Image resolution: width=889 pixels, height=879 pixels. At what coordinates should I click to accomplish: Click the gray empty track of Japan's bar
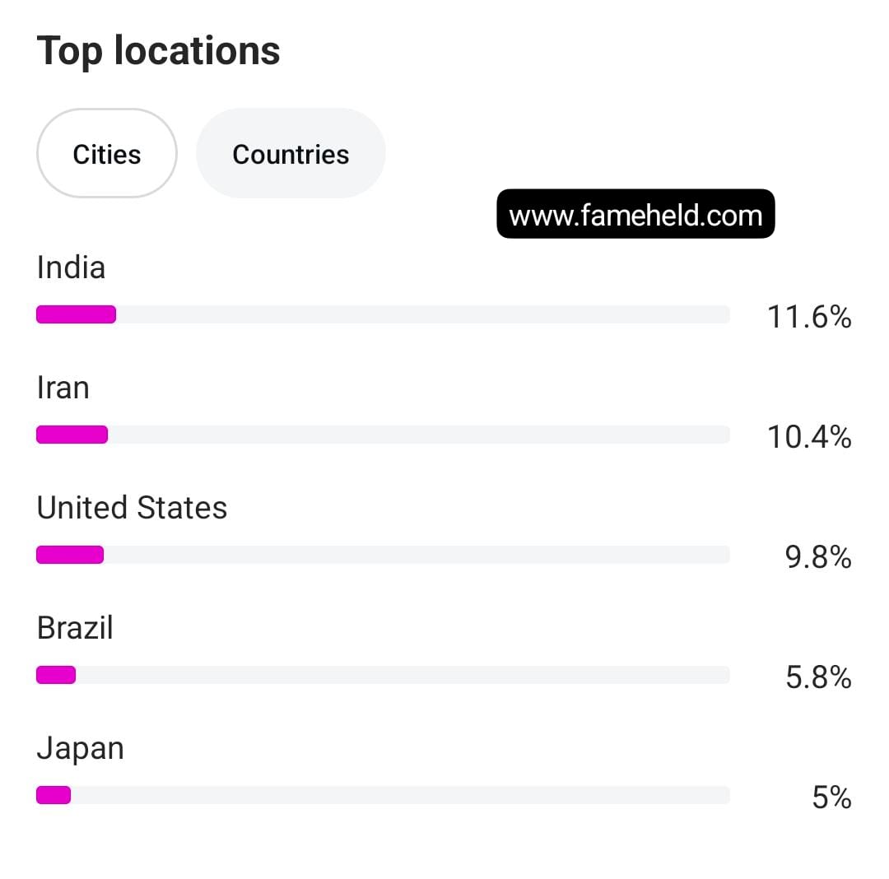pyautogui.click(x=399, y=795)
